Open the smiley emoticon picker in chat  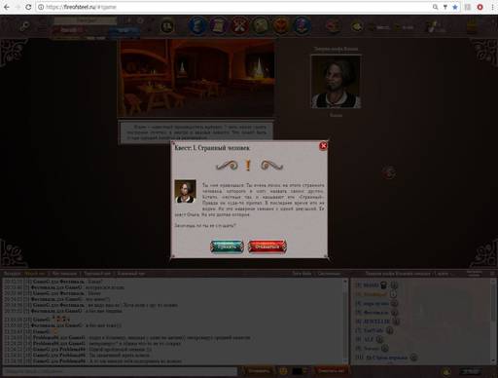click(x=283, y=370)
